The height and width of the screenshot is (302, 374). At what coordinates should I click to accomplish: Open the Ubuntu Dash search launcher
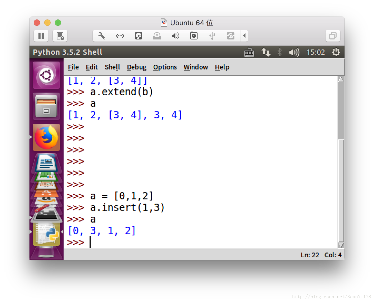coord(46,75)
